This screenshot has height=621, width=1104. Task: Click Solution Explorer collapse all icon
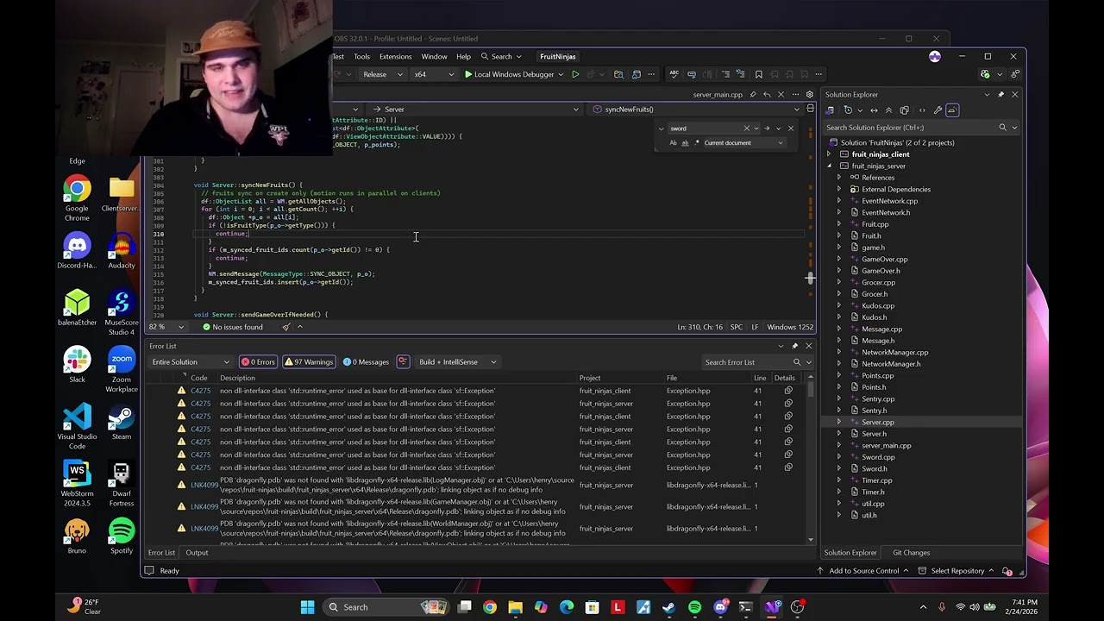coord(889,110)
